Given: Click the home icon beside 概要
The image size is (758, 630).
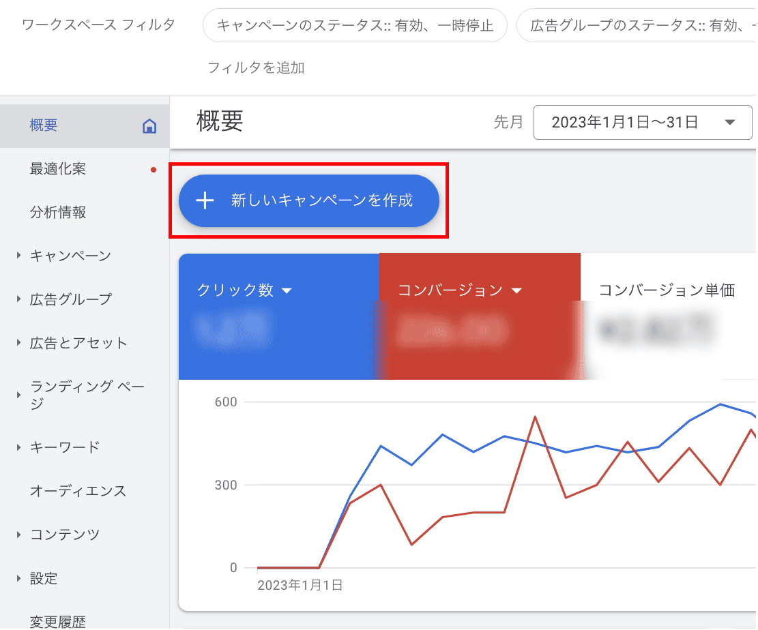Looking at the screenshot, I should (149, 126).
